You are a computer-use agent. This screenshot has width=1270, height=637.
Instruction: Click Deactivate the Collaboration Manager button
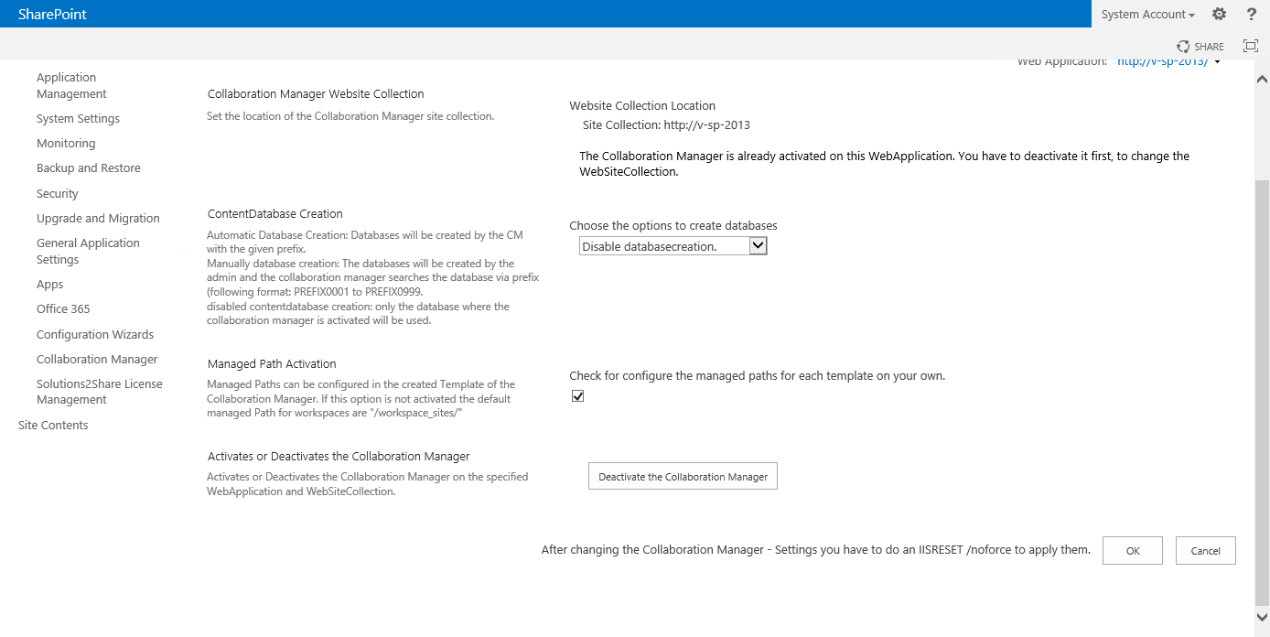tap(683, 477)
